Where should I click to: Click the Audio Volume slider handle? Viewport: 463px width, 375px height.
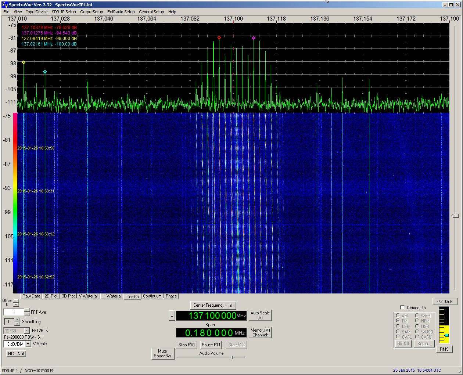click(232, 357)
